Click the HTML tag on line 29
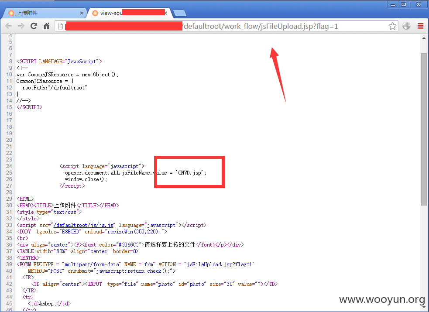 pyautogui.click(x=25, y=199)
